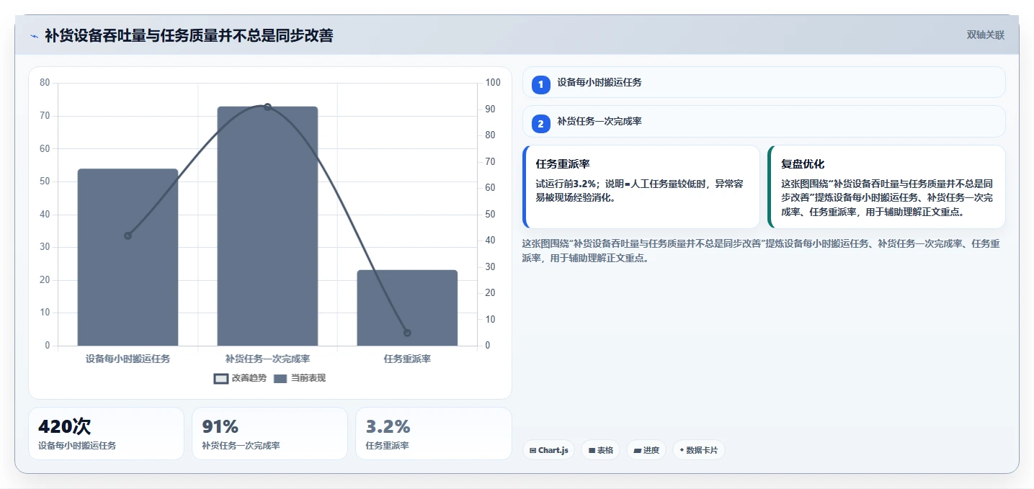
Task: Click the icon in the Chart.js tag
Action: pos(532,450)
